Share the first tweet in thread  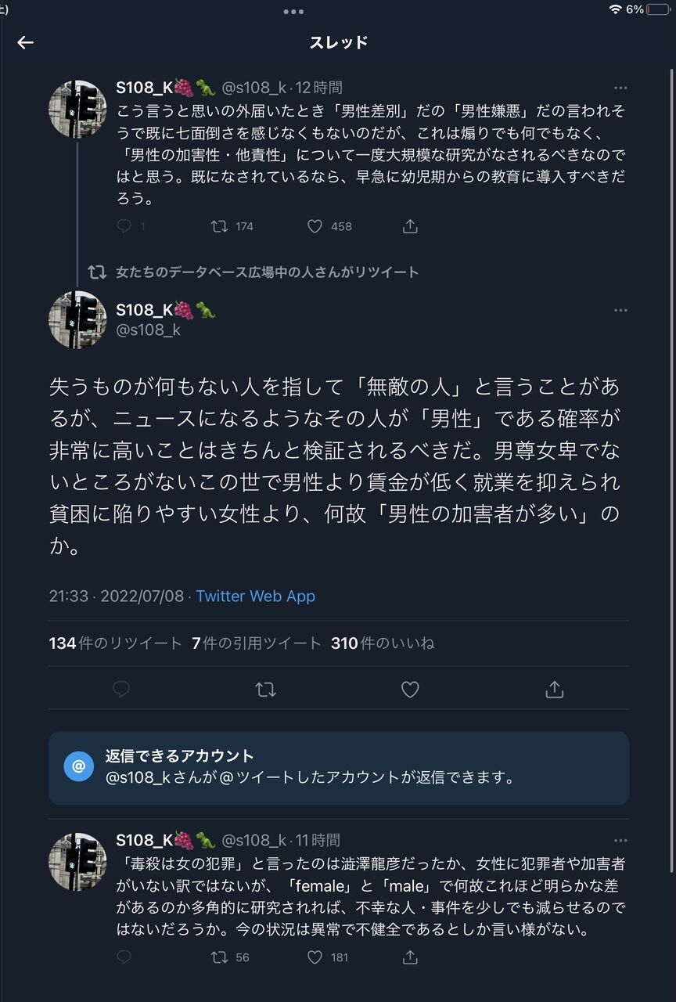tap(410, 226)
